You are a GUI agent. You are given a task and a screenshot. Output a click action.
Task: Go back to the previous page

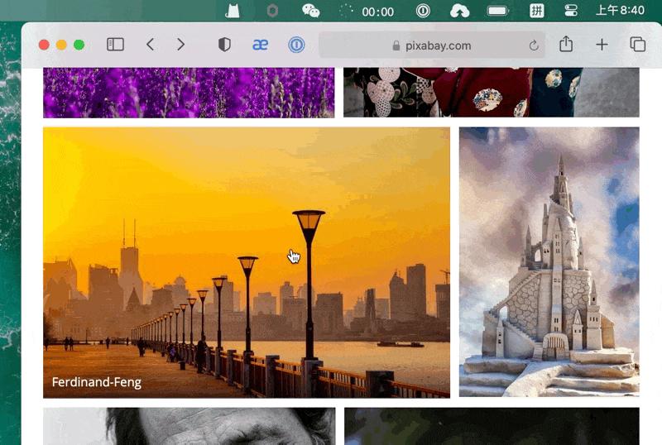(150, 45)
